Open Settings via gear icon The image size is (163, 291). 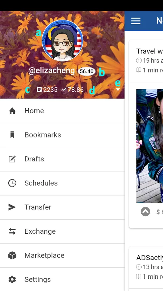pyautogui.click(x=12, y=279)
